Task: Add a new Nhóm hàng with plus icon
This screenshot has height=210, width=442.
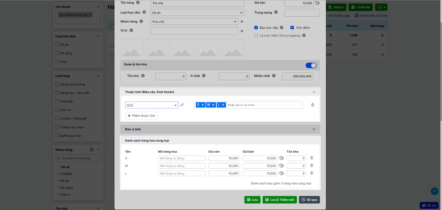Action: pos(242,22)
